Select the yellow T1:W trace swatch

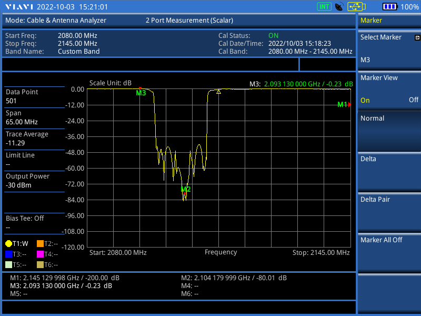tap(8, 244)
